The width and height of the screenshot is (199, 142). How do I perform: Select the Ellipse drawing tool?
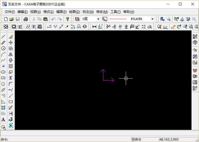(x=3, y=72)
